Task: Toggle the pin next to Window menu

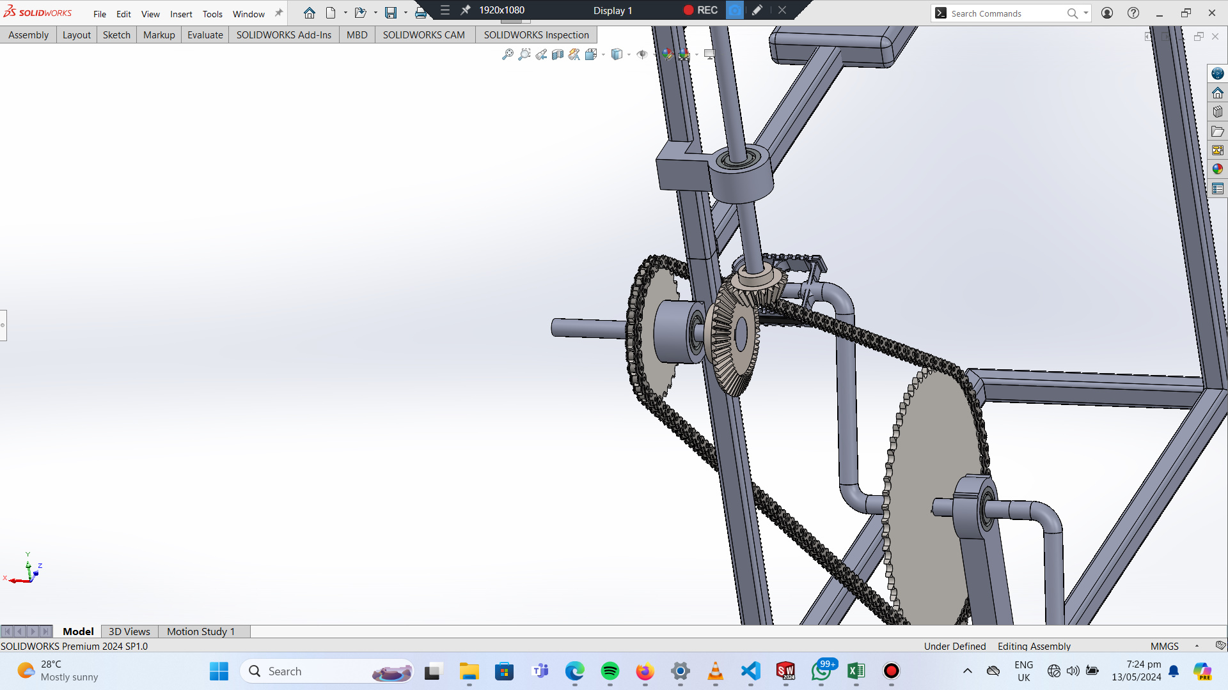Action: click(x=279, y=13)
